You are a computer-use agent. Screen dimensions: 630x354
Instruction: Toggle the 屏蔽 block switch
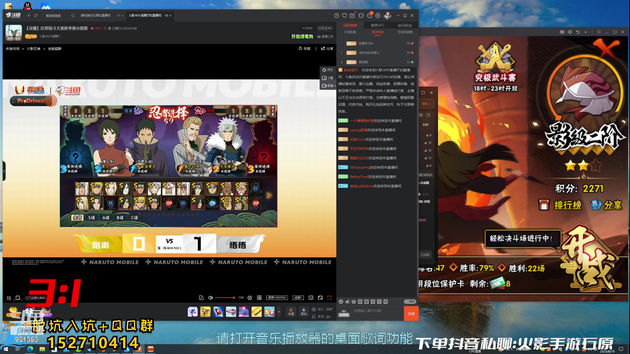coord(410,302)
